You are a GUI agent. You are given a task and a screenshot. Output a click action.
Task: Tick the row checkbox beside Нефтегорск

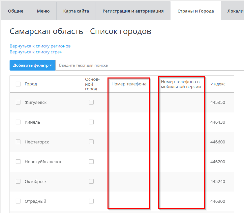point(18,142)
